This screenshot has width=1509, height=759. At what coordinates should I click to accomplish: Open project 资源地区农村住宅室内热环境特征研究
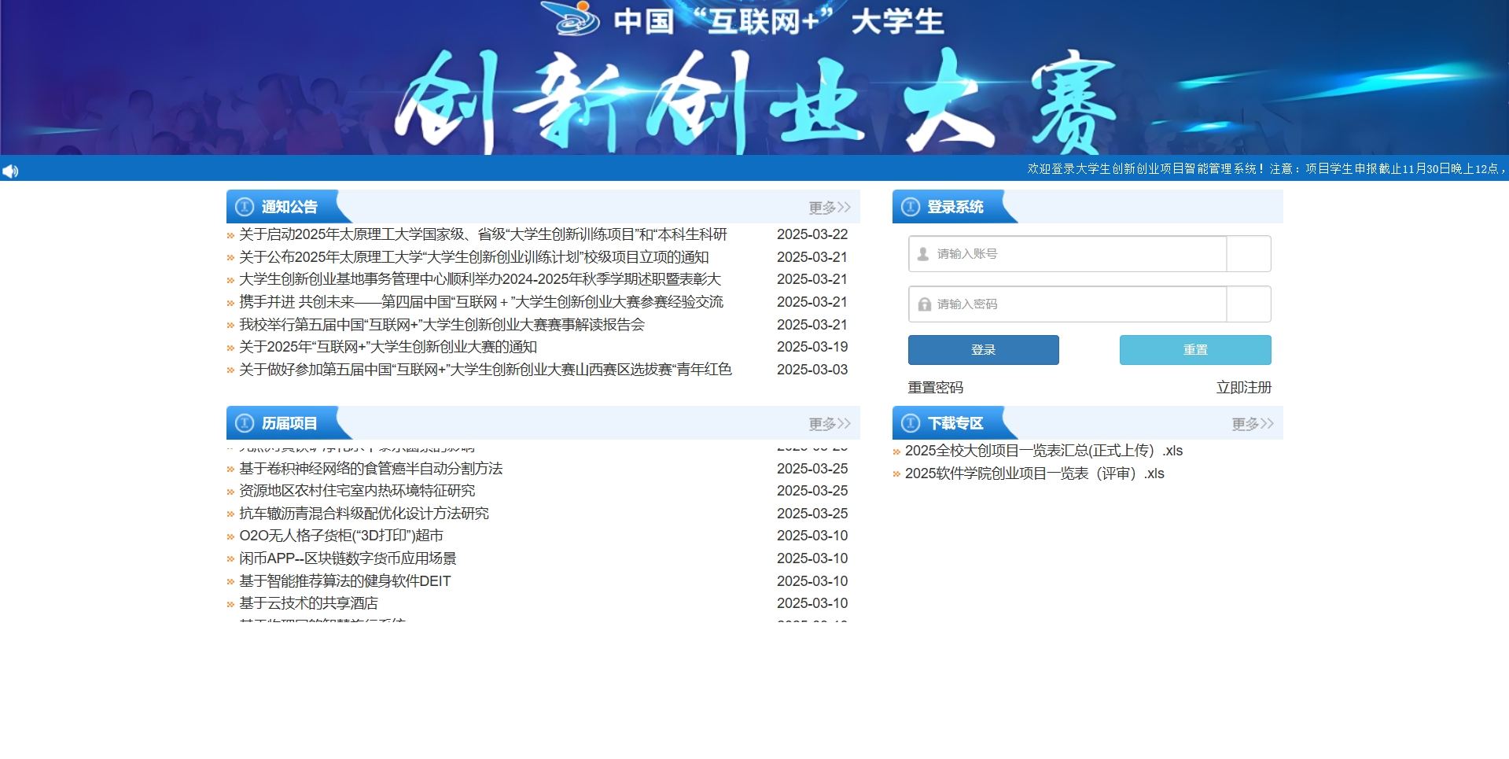coord(357,491)
